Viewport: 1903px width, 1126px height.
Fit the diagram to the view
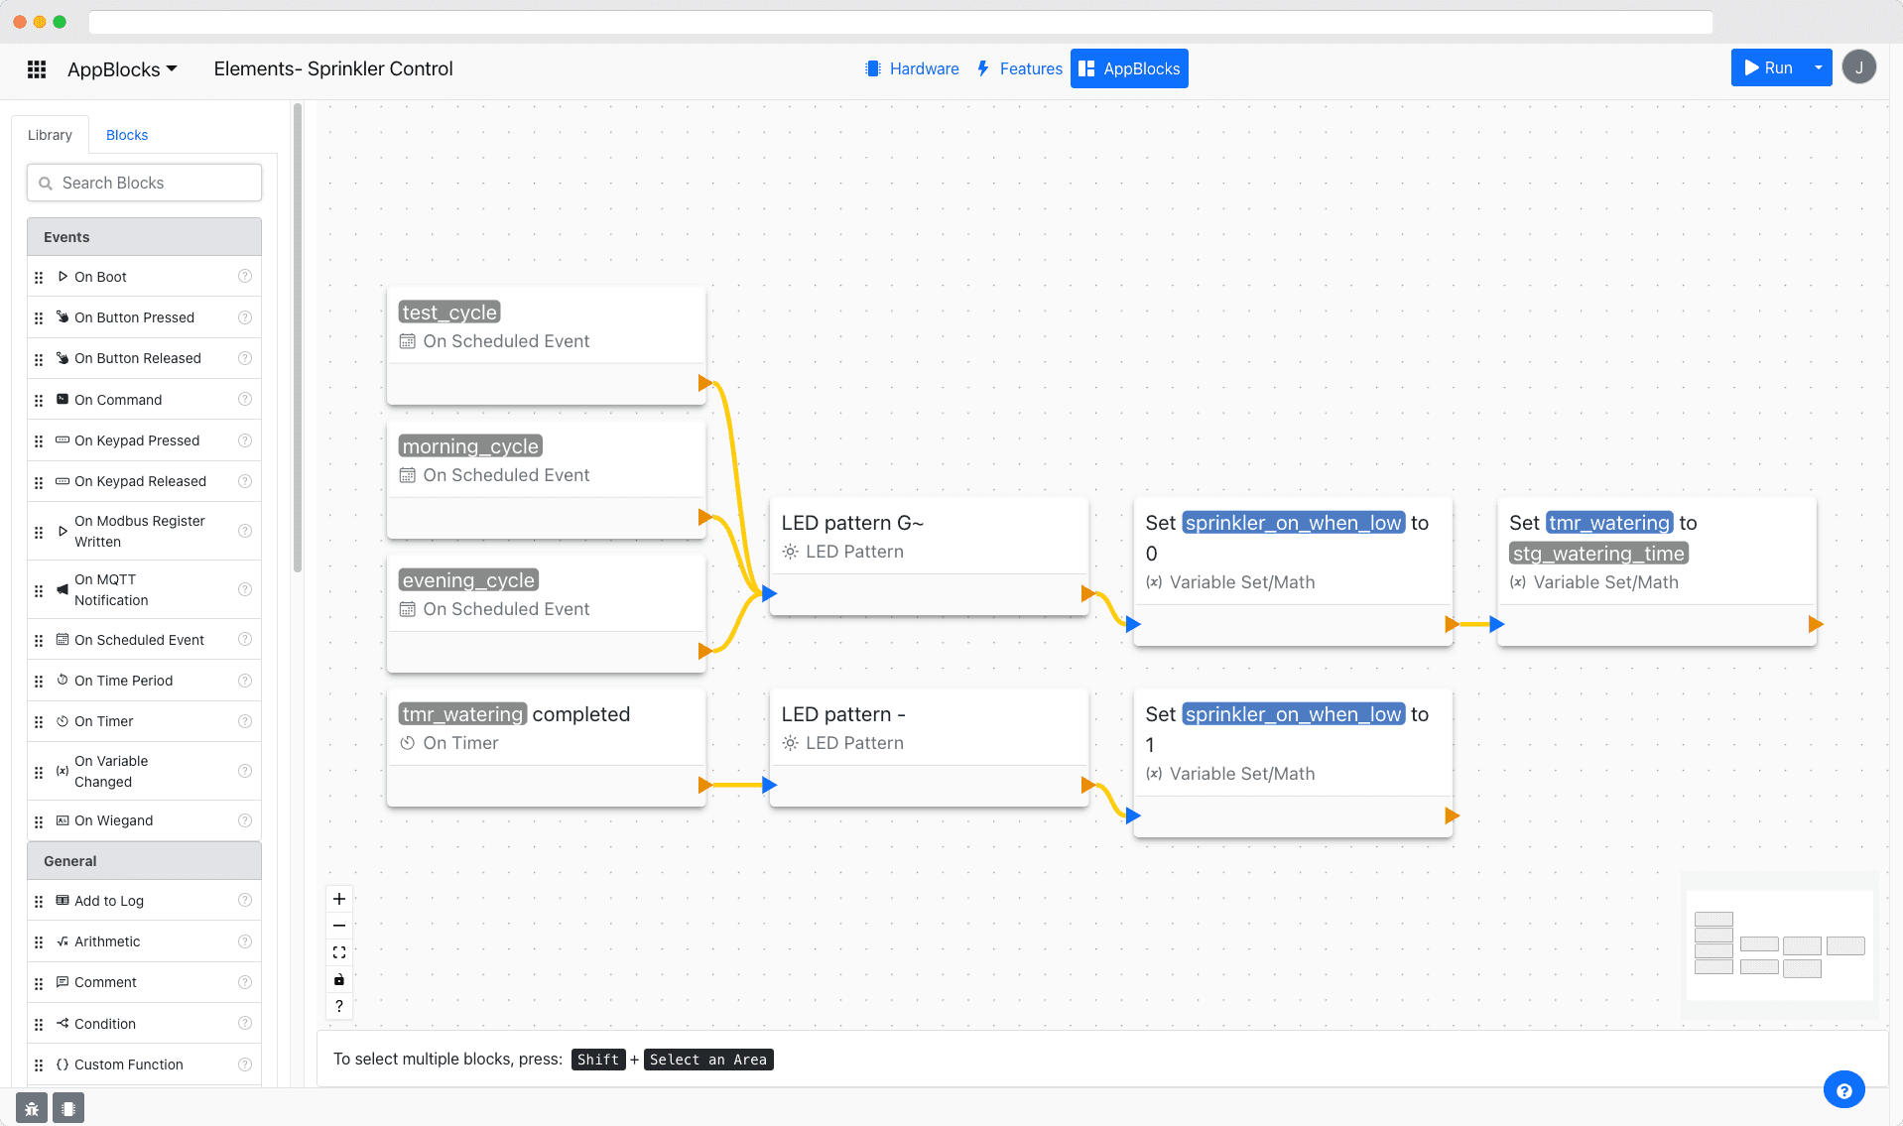(338, 951)
